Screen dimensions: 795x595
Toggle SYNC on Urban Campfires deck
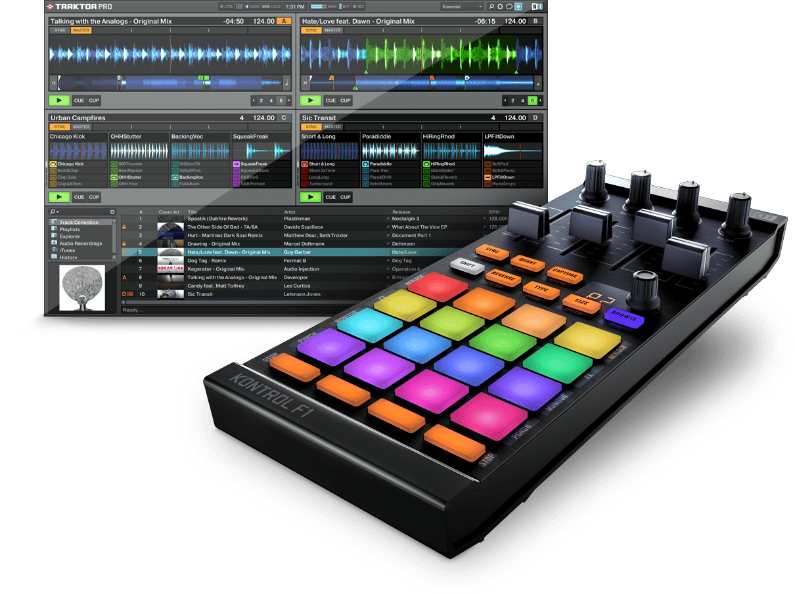[60, 127]
